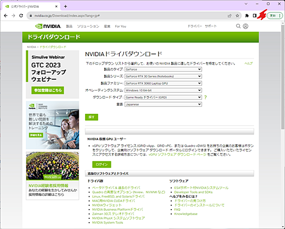Click the NVIDIA logo in the header
Screen dimensions: 285x229
[48, 26]
